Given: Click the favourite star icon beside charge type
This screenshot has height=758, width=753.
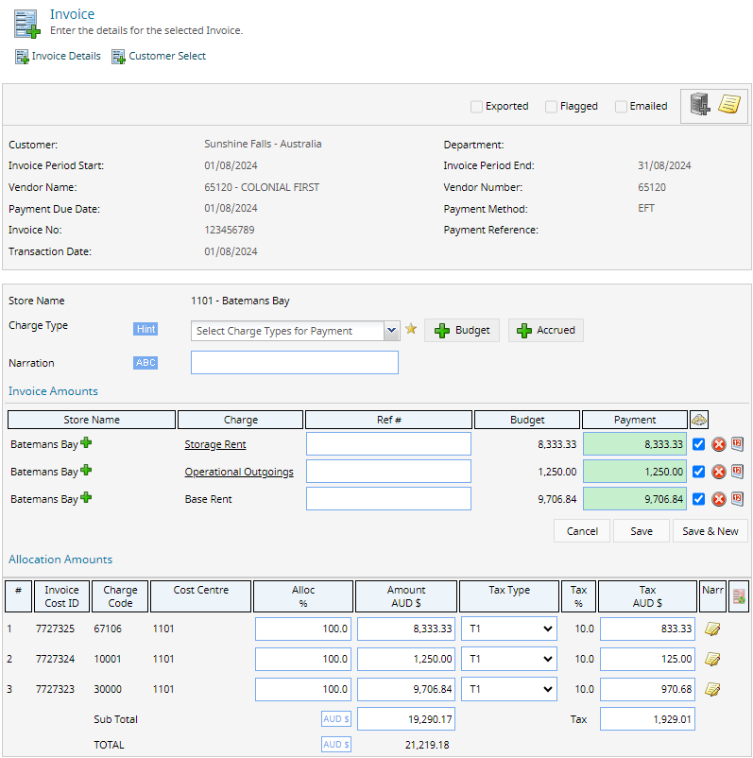Looking at the screenshot, I should pyautogui.click(x=411, y=329).
